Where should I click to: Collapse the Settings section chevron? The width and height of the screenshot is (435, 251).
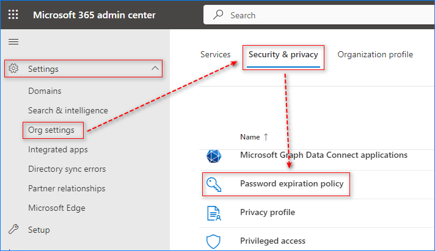pyautogui.click(x=155, y=68)
